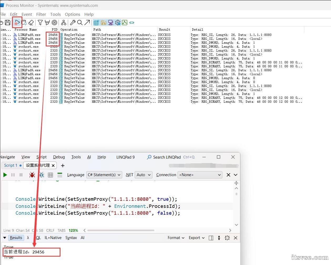331x265 pixels.
Task: Toggle Autoscroll in Process Monitor toolbar
Action: point(24,23)
